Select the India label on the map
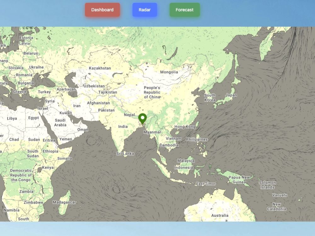This screenshot has height=236, width=315. [123, 126]
